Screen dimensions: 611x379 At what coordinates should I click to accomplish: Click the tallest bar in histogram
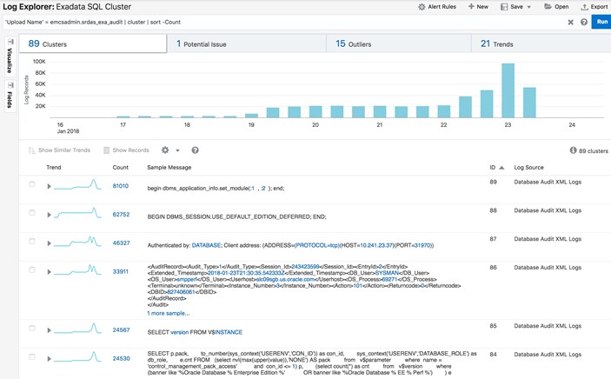tap(508, 90)
